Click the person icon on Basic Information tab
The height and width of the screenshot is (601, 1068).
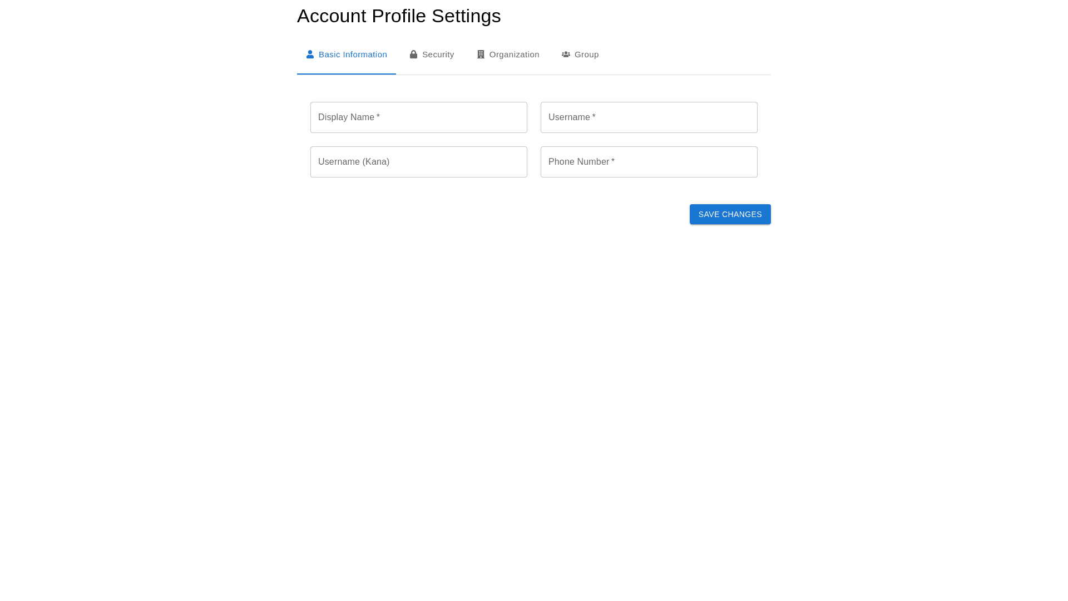[310, 55]
